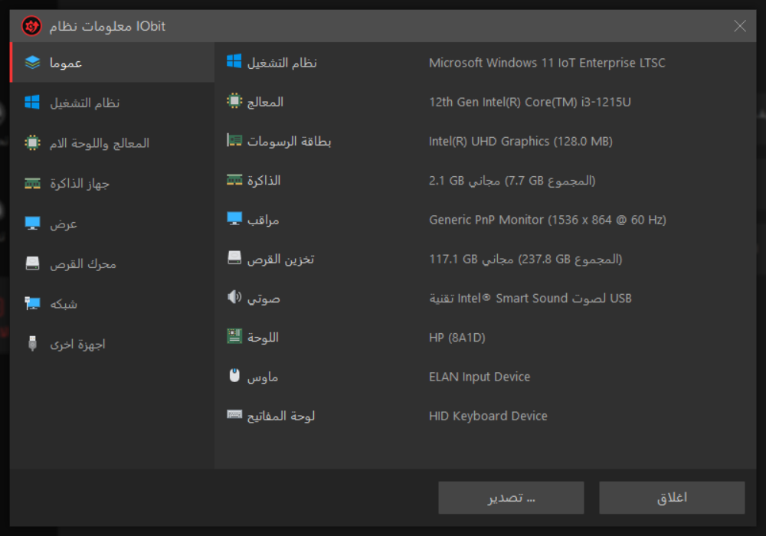Click the memory stick icon in the 7.7 GB row

pyautogui.click(x=234, y=180)
